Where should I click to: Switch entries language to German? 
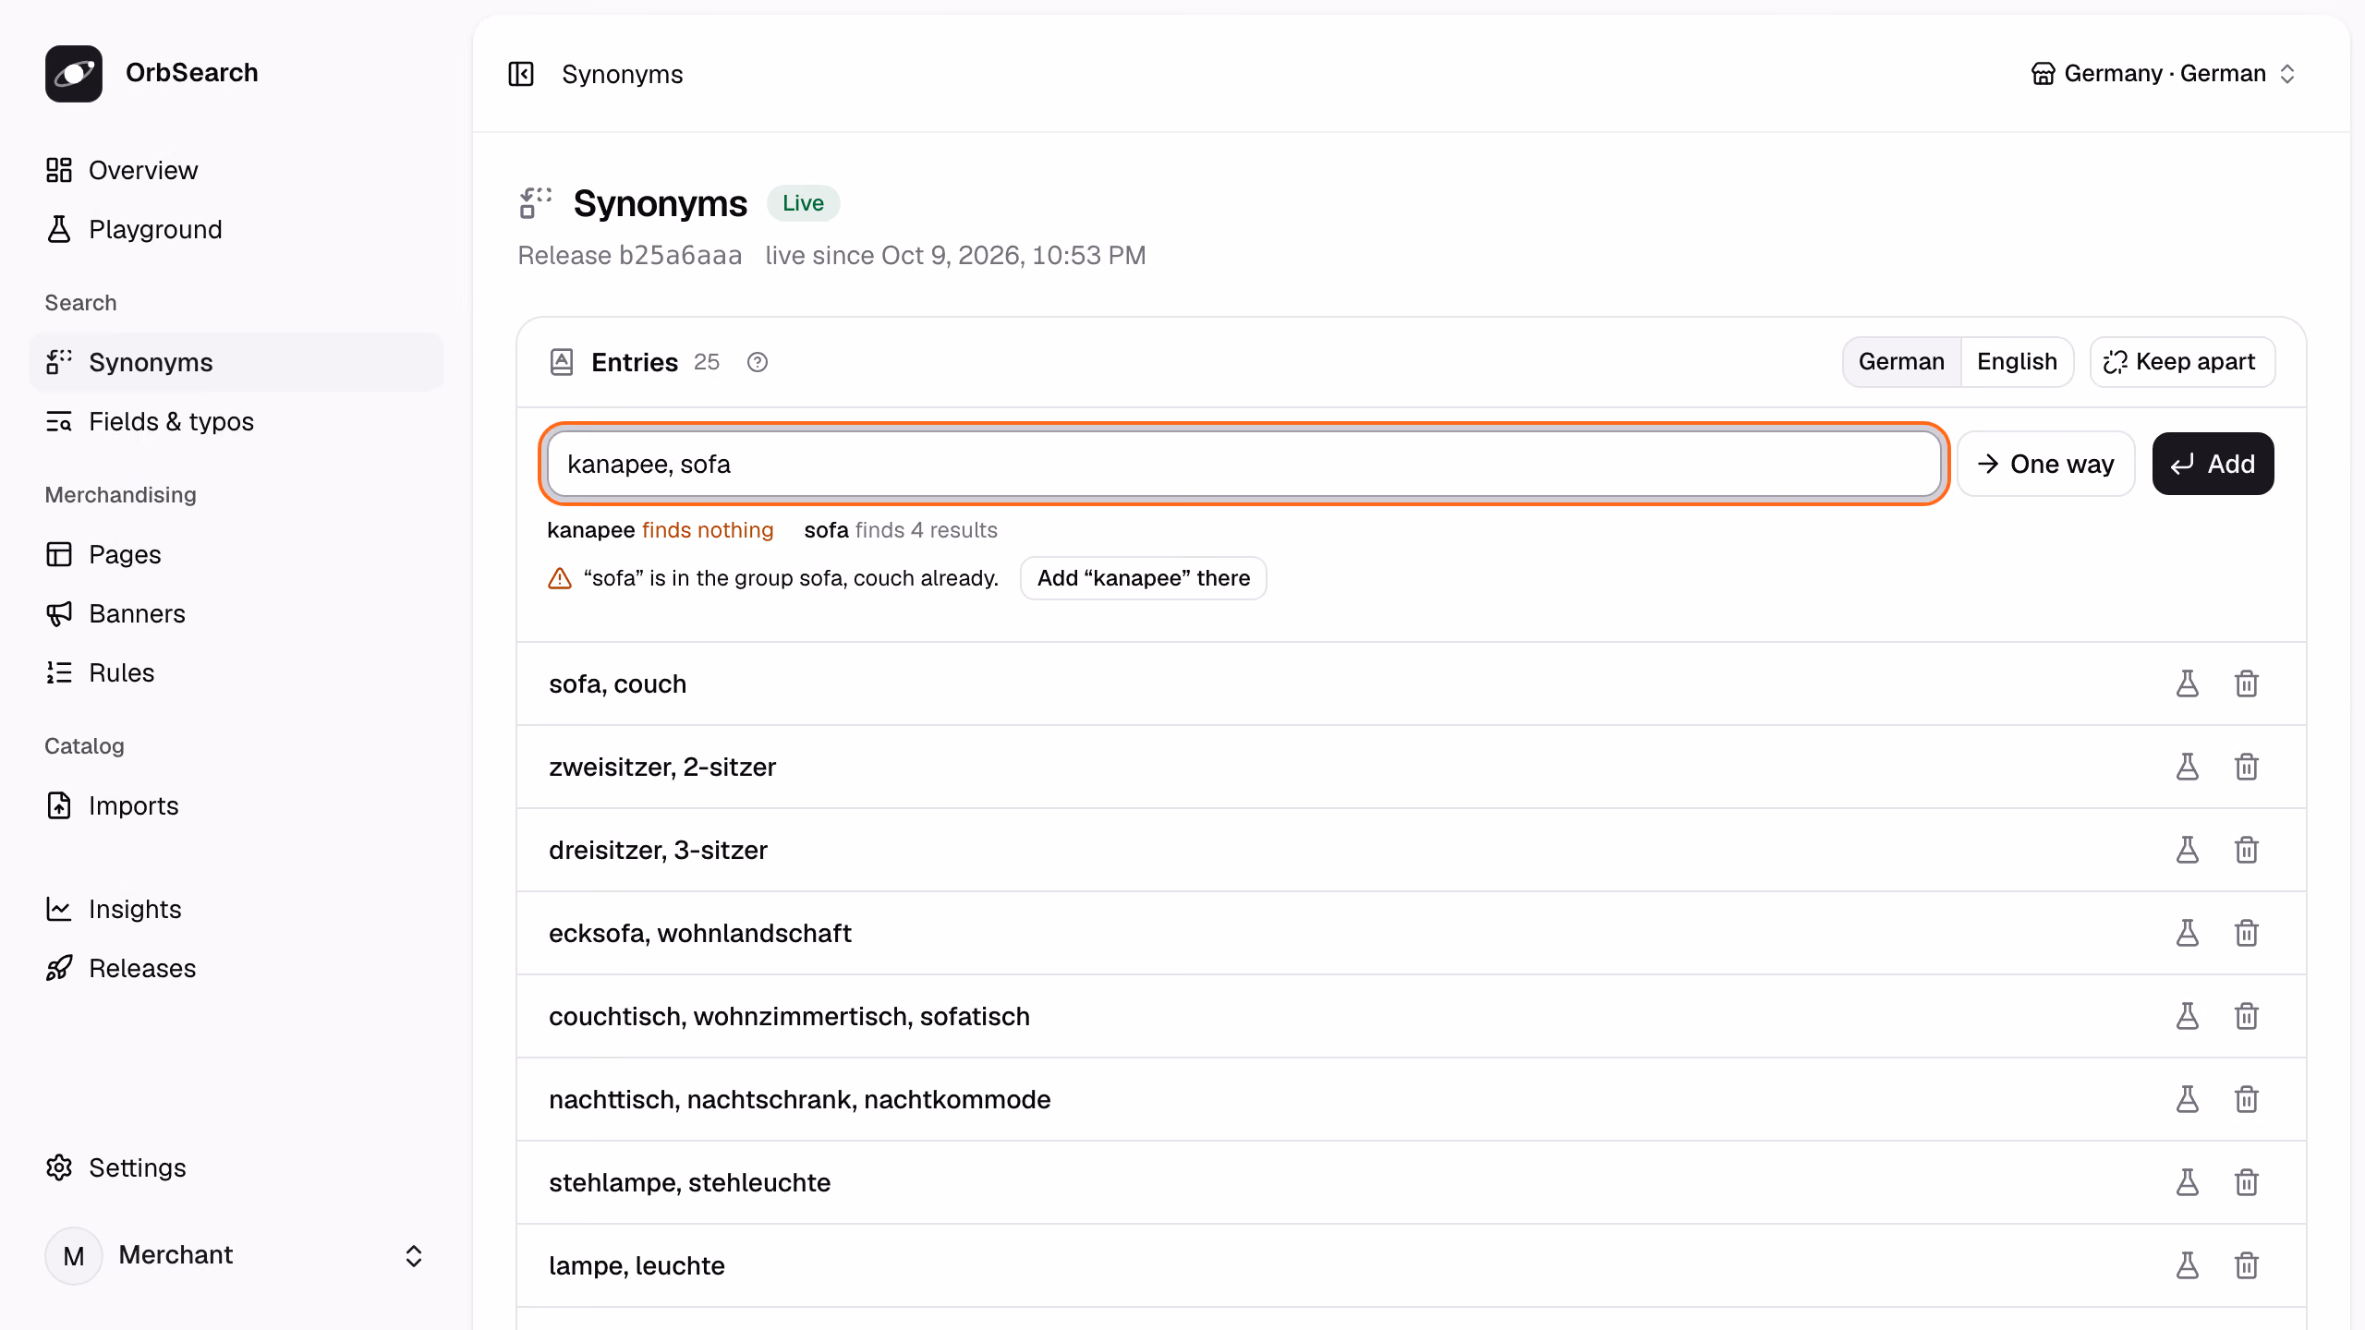1901,362
